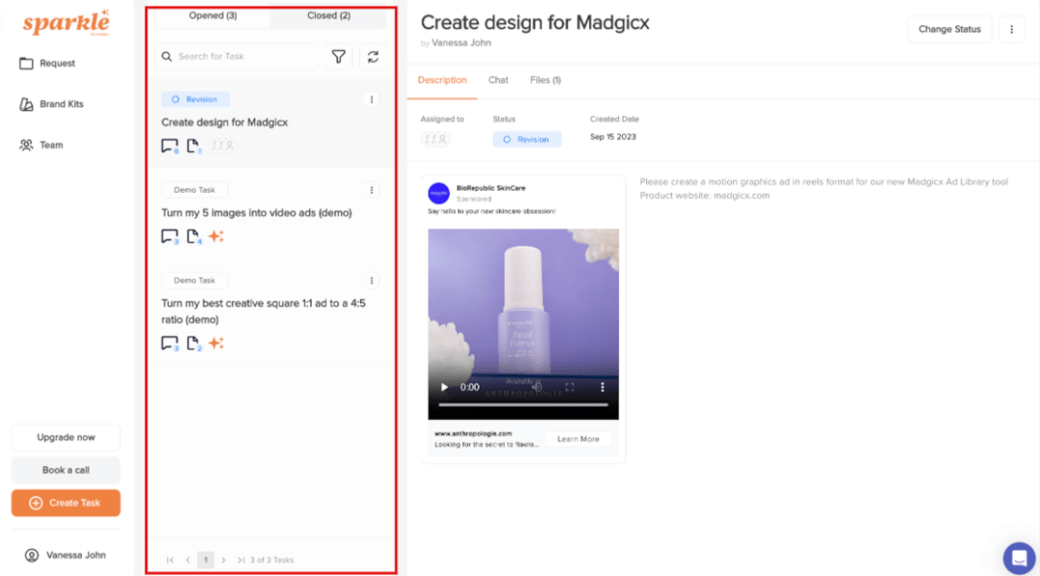Image resolution: width=1040 pixels, height=576 pixels.
Task: Switch to Closed (2) tab
Action: [x=328, y=16]
